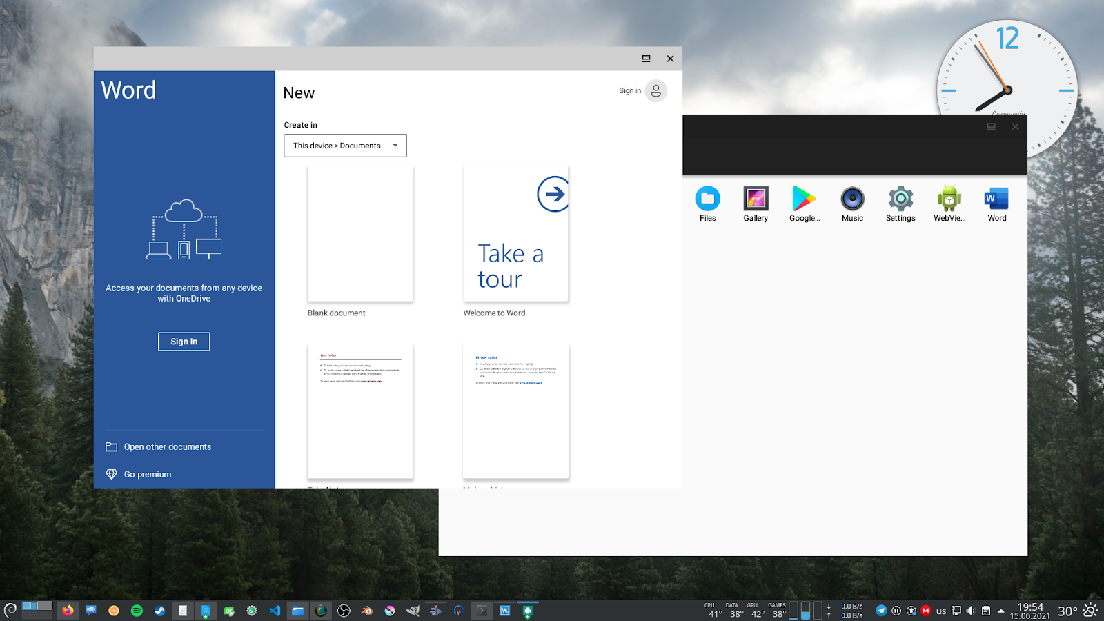The width and height of the screenshot is (1104, 621).
Task: Click the 'Create in' label
Action: click(x=301, y=125)
